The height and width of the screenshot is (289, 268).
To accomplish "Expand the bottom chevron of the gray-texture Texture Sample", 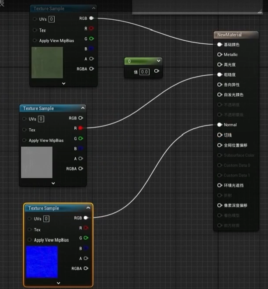I will tap(53, 183).
